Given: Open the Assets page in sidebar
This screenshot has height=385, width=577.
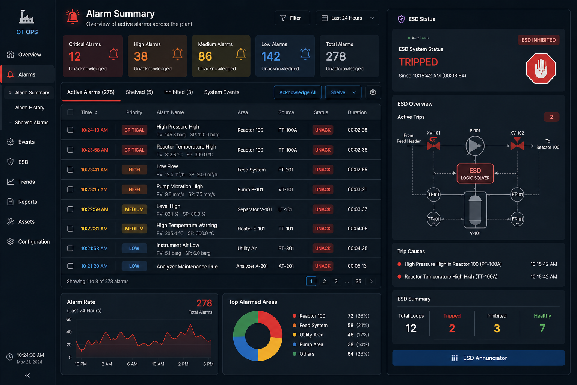Looking at the screenshot, I should (x=26, y=222).
